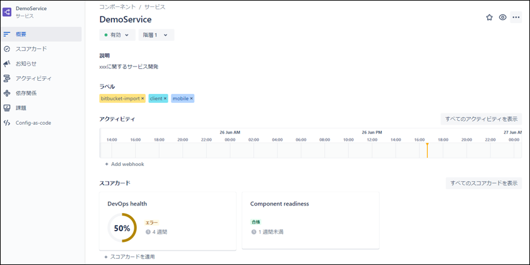Click the 合格 status badge
Viewport: 530px width, 265px height.
click(256, 222)
